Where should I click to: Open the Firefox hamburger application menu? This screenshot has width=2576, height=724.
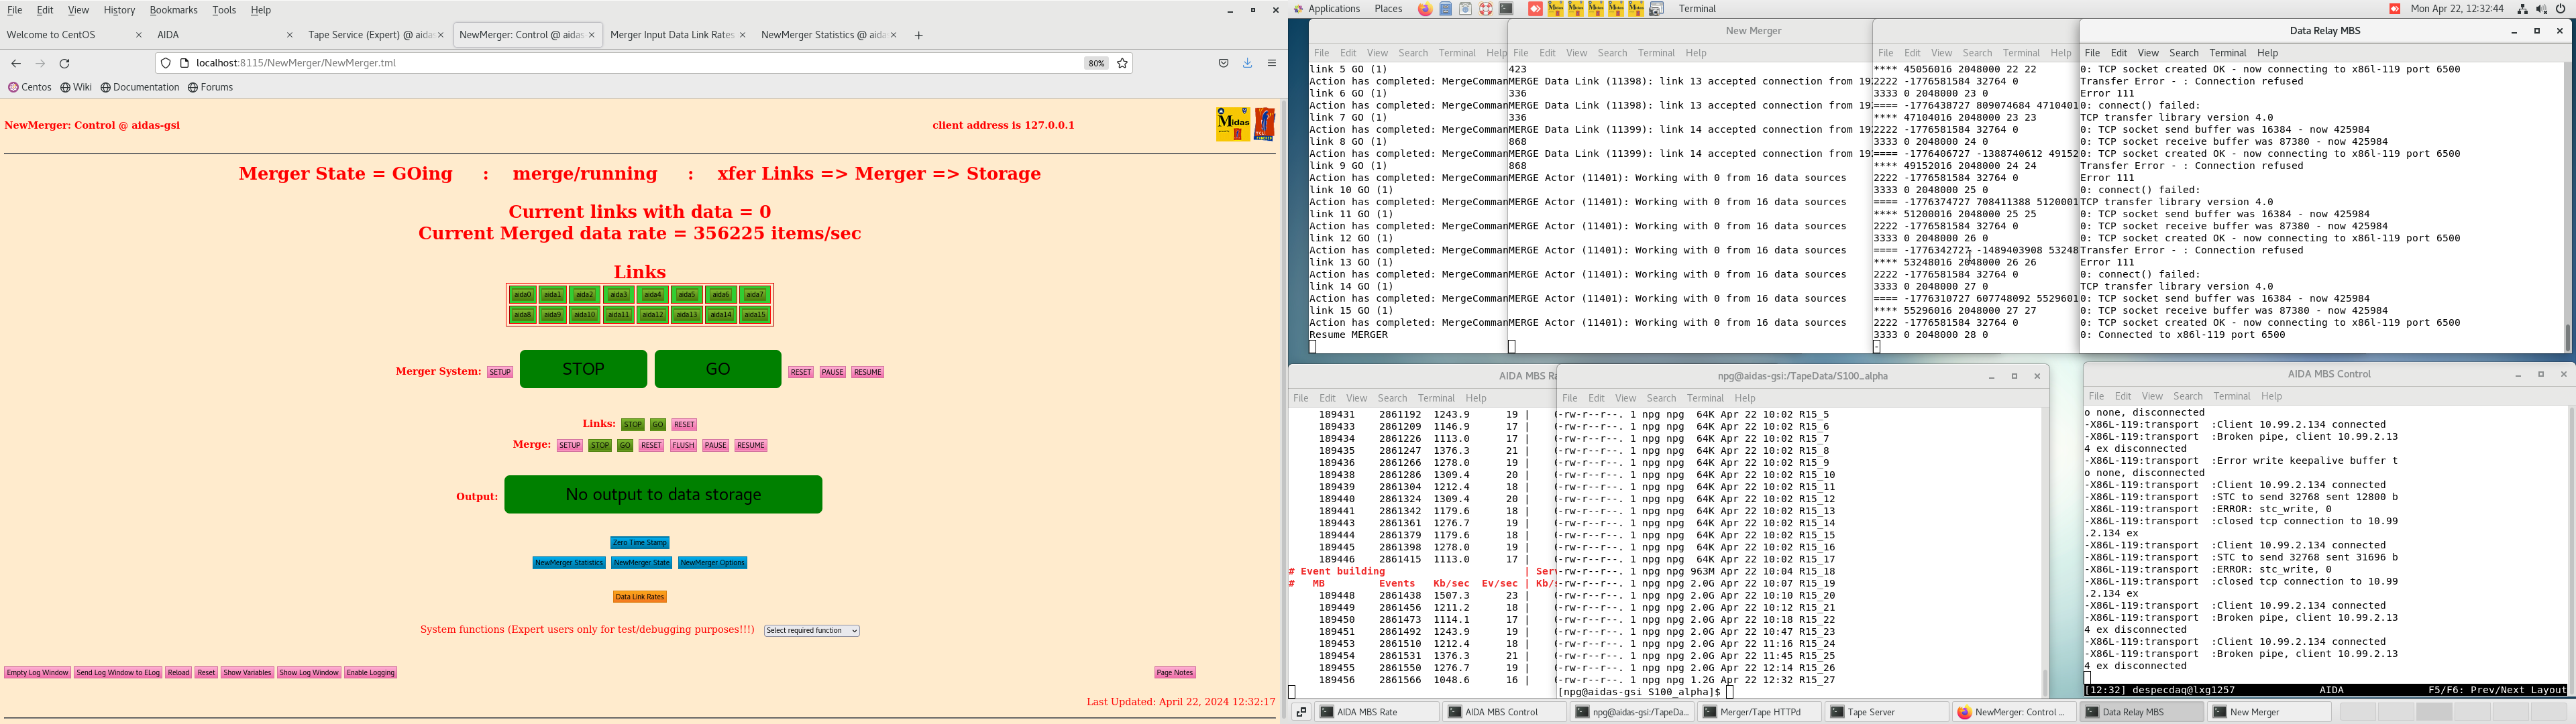tap(1272, 63)
